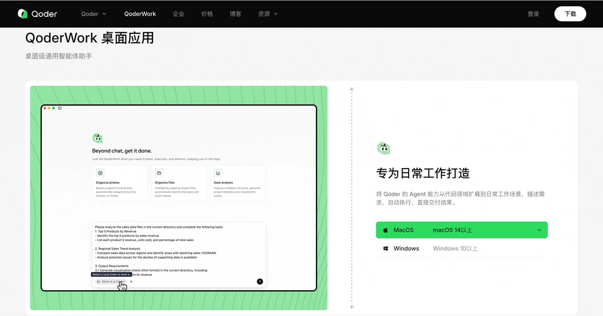Click the 专为日常工作打造 heading
The image size is (603, 316).
[423, 174]
